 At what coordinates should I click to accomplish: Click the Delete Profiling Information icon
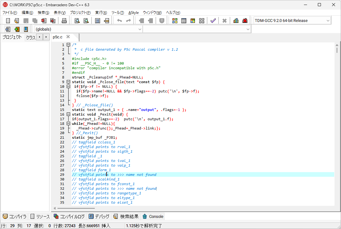tap(245, 21)
